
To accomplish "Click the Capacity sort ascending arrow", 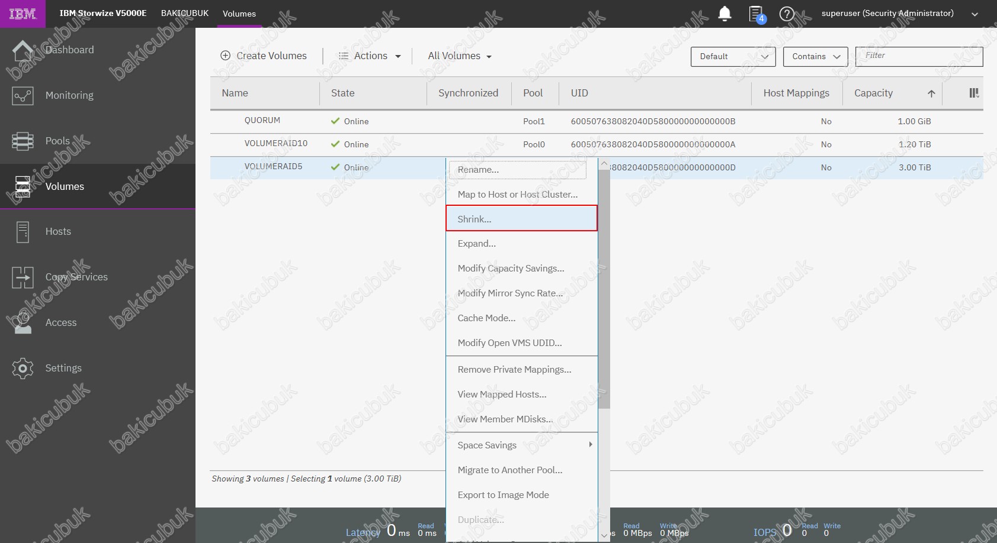I will tap(931, 93).
